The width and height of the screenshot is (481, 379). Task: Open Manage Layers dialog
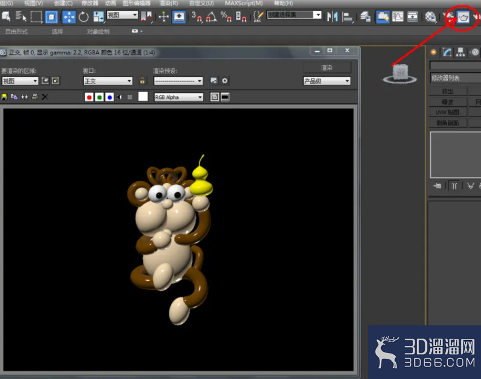click(365, 16)
